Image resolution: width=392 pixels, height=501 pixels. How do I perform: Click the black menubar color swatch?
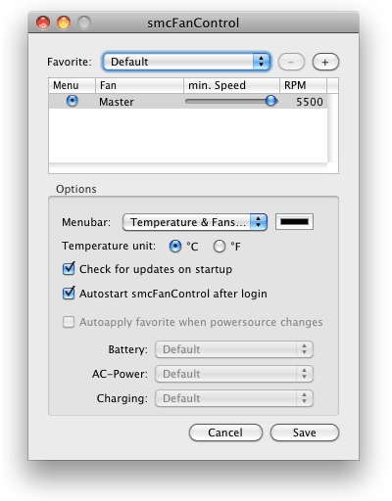pyautogui.click(x=294, y=222)
